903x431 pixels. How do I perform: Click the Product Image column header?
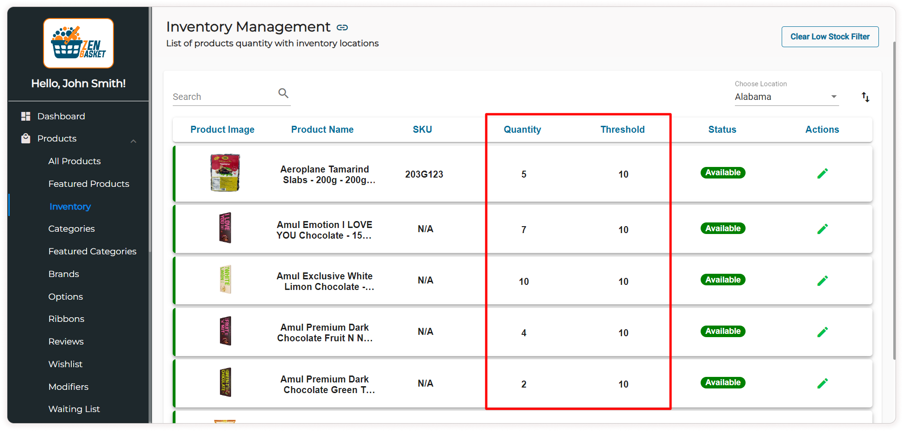point(222,129)
